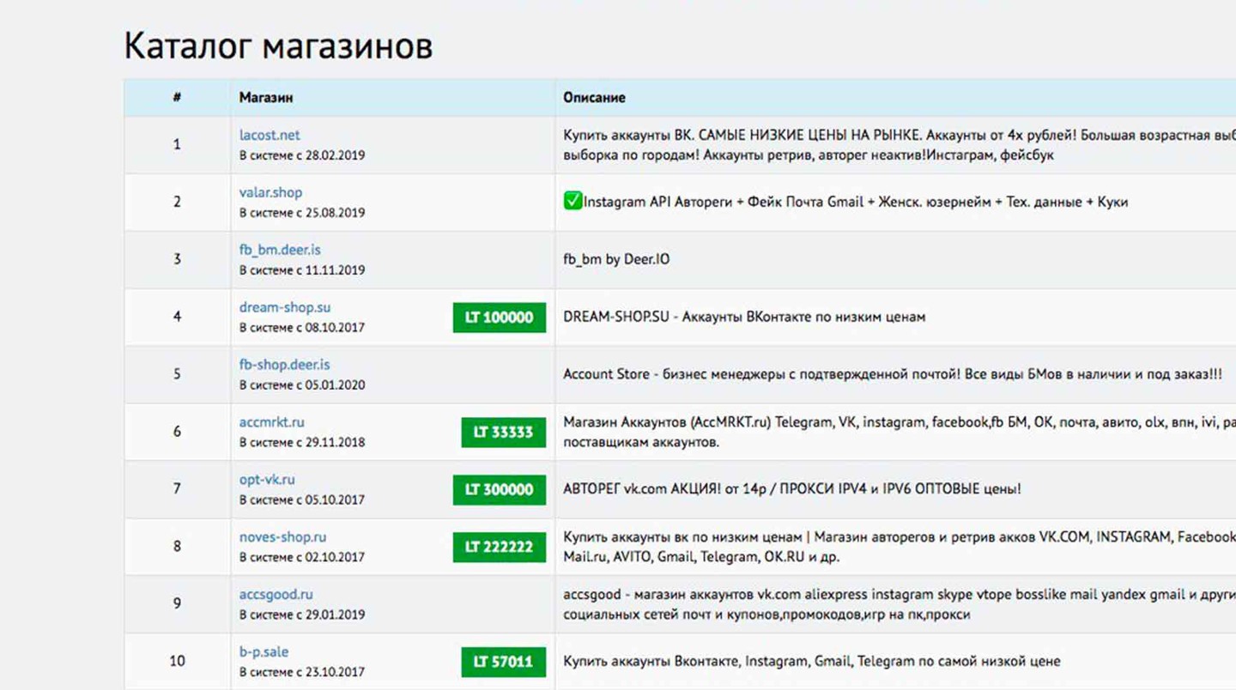Select text 'В системе с 08.10.2017'

click(302, 328)
